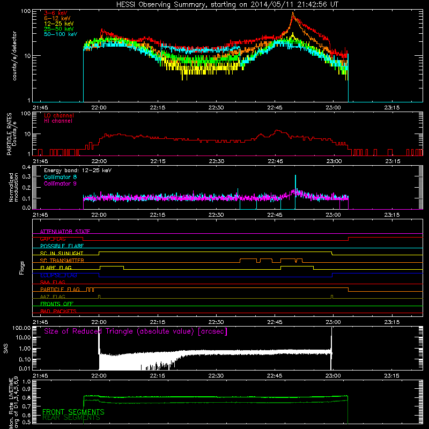Click the ATTENUATOR_STATE flag label

point(65,232)
